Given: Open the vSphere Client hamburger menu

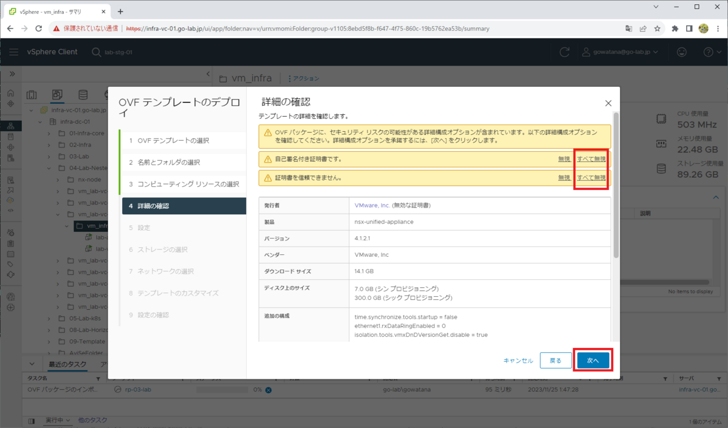Looking at the screenshot, I should [x=13, y=52].
